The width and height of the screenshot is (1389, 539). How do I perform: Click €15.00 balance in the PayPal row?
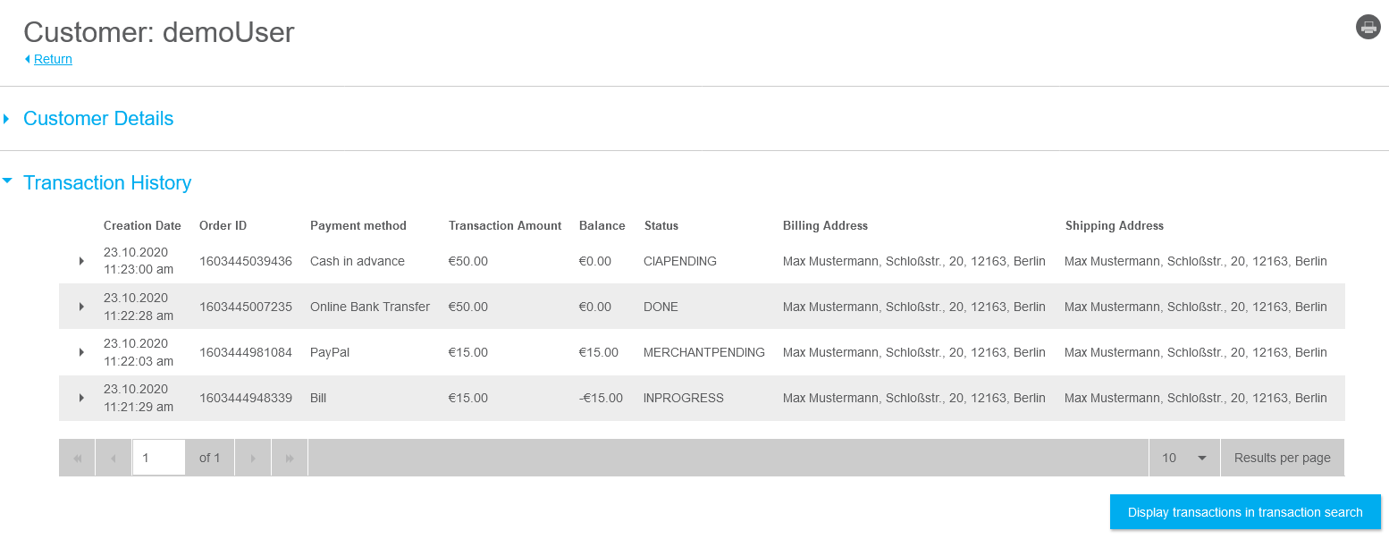[x=599, y=352]
